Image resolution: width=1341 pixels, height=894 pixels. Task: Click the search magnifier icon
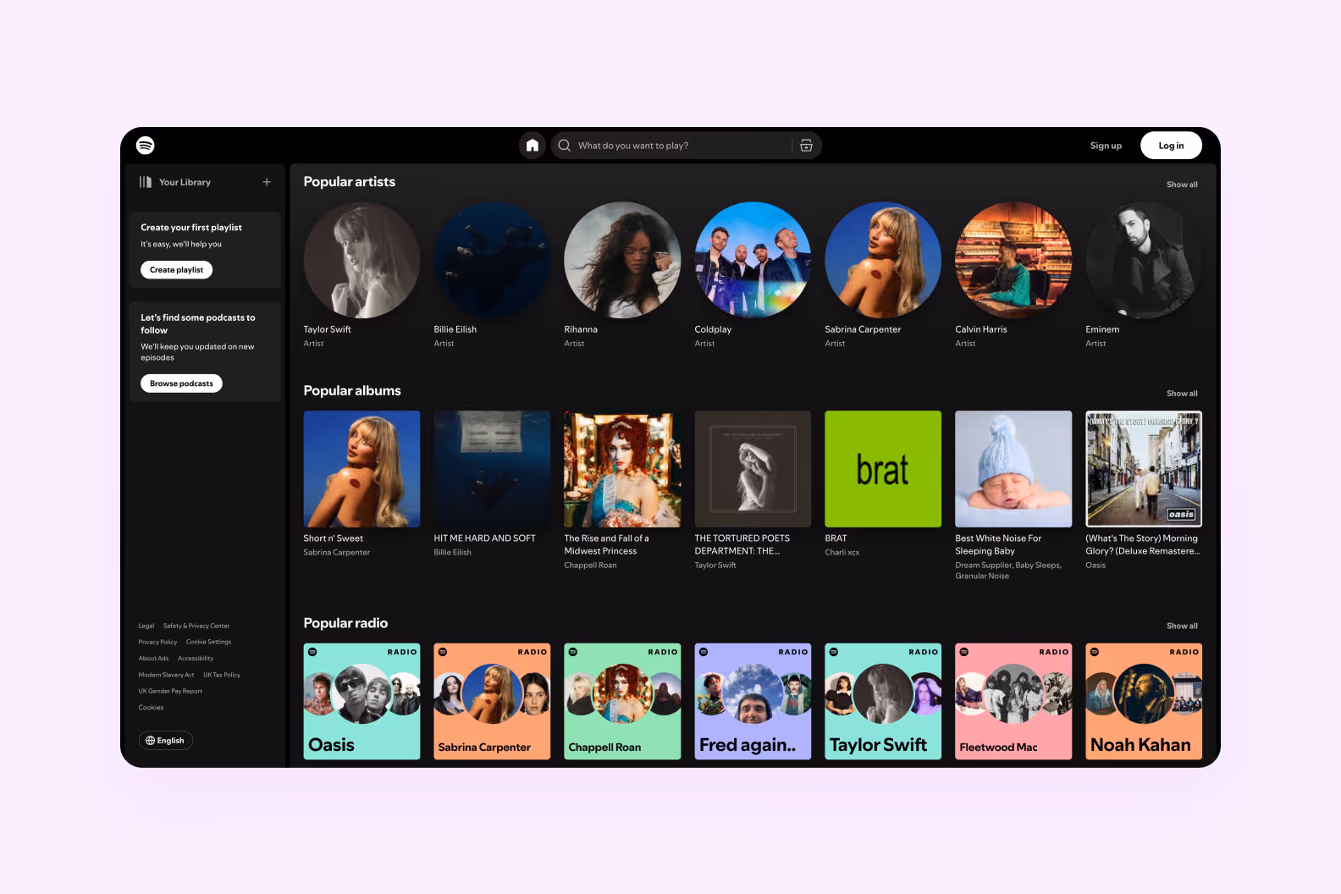(x=565, y=146)
